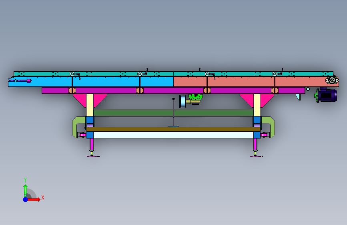Select the right yellow support leg
The height and width of the screenshot is (225, 347).
(x=257, y=105)
